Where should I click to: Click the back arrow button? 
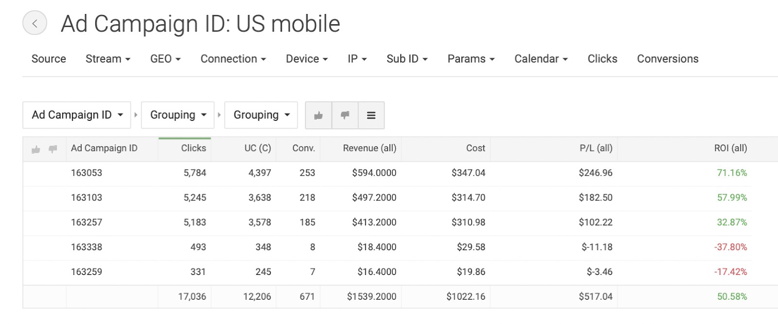[35, 23]
